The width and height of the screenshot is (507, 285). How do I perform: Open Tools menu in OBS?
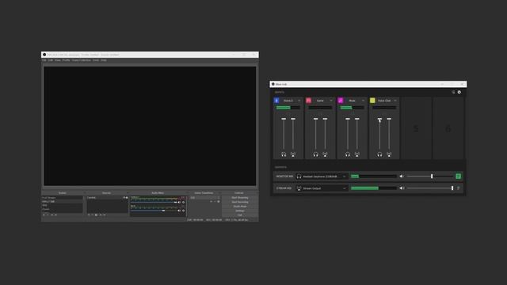[96, 60]
